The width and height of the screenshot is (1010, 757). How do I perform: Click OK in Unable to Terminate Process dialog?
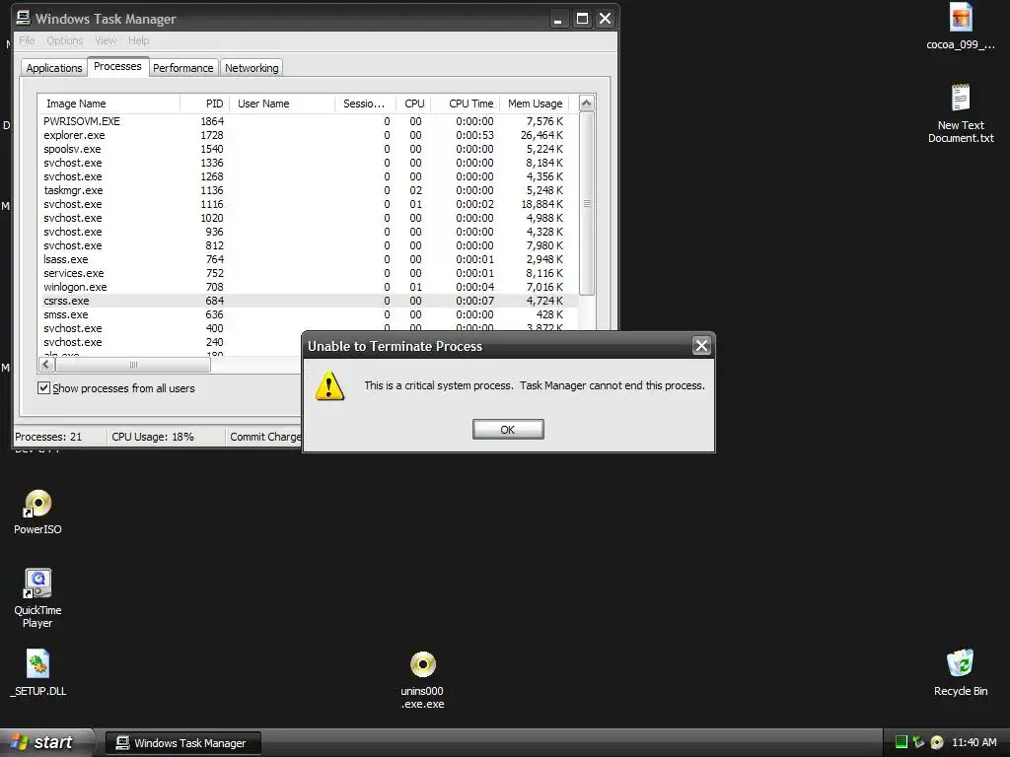(x=508, y=430)
